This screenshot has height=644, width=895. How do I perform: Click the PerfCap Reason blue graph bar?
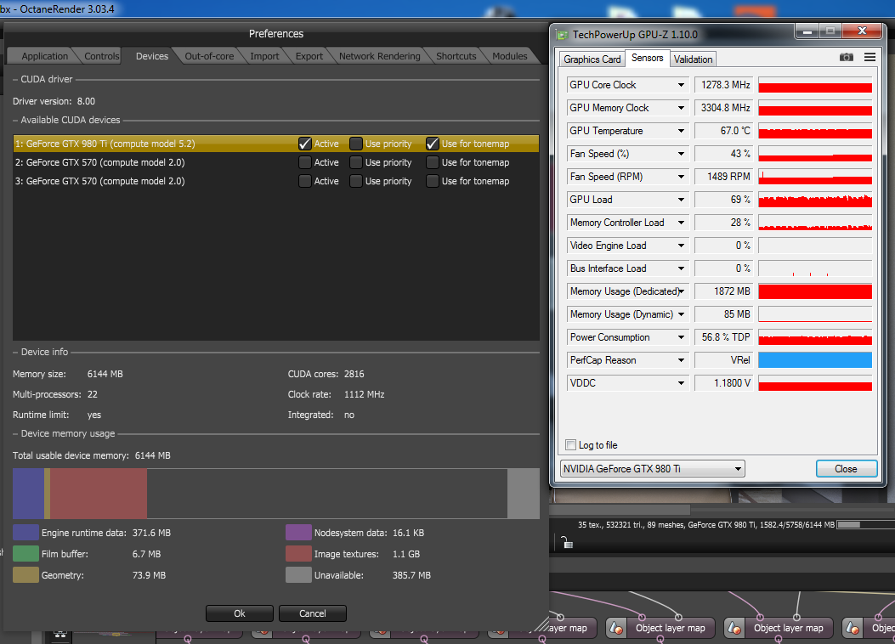coord(815,360)
